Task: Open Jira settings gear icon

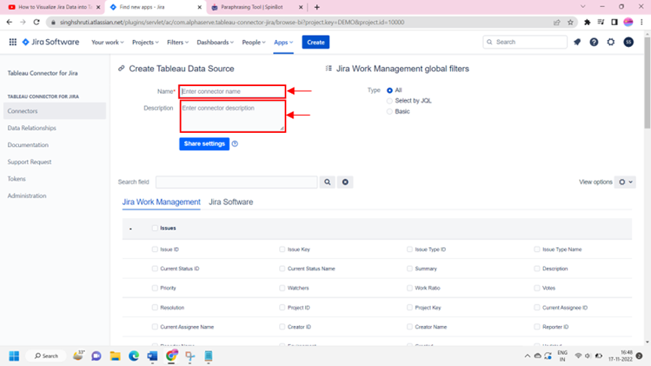Action: click(x=611, y=42)
